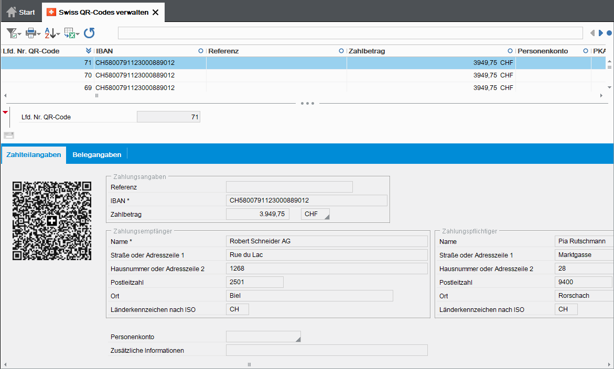Toggle the circle marker in Zahlbetrag column header
This screenshot has width=614, height=369.
point(510,51)
